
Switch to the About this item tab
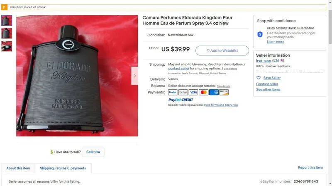(18, 168)
